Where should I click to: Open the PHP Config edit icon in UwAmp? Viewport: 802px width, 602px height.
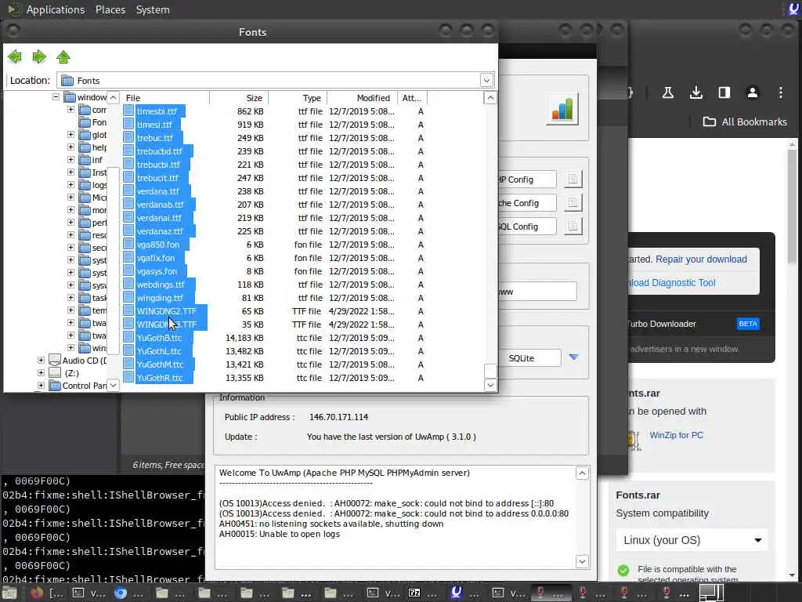(x=573, y=180)
